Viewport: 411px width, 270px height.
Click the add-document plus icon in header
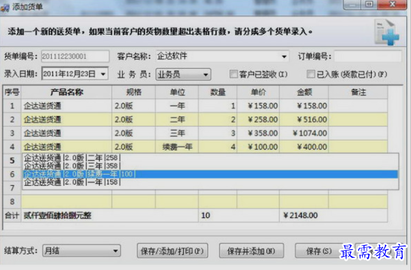pos(387,33)
